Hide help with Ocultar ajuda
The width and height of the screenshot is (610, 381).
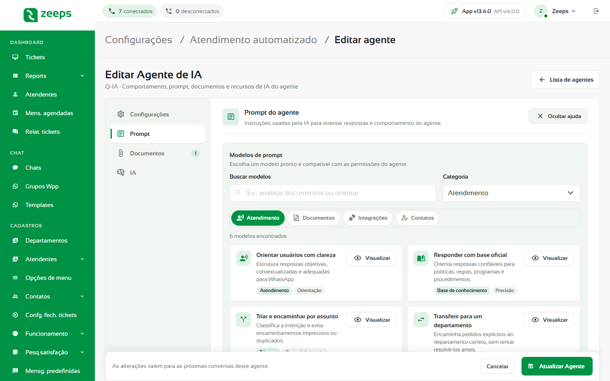558,116
